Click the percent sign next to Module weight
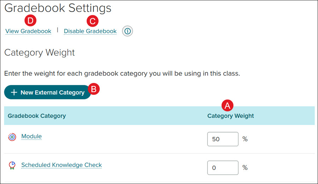This screenshot has width=318, height=184. pyautogui.click(x=245, y=139)
